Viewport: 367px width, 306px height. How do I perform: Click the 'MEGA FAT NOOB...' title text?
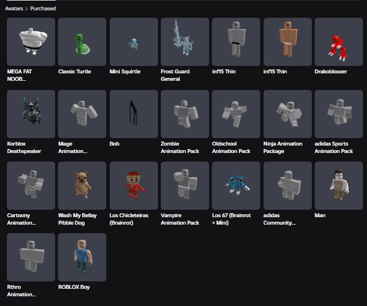[x=20, y=75]
